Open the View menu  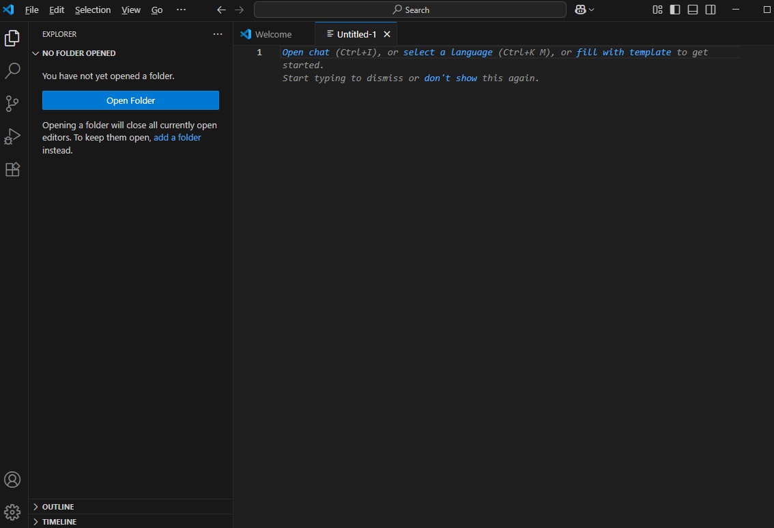point(131,10)
